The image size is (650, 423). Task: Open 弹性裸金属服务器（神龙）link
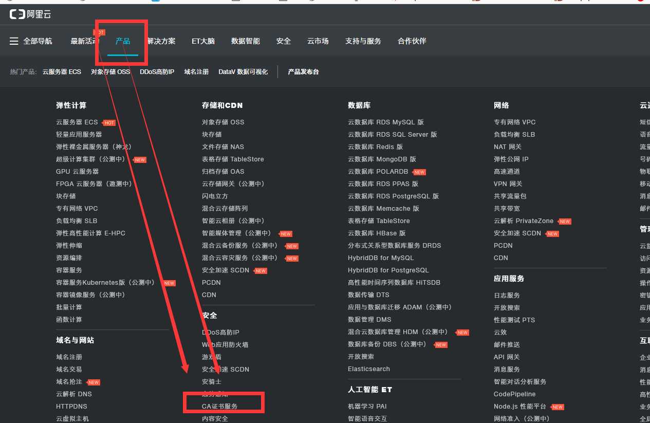(x=94, y=147)
